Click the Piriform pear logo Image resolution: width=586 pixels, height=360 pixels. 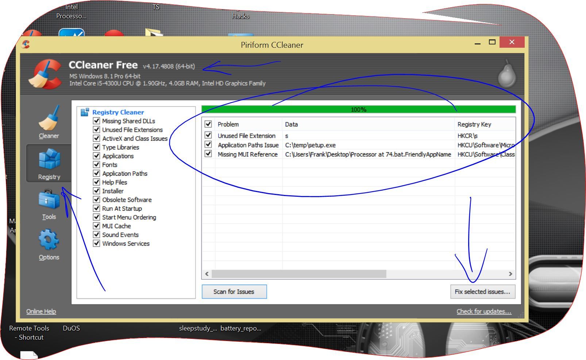point(507,74)
